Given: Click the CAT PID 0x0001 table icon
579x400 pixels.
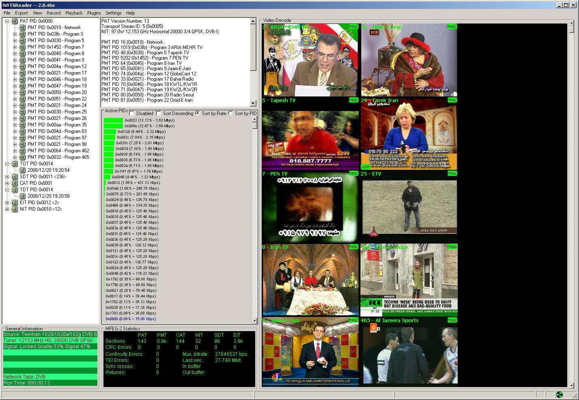Looking at the screenshot, I should [x=15, y=183].
